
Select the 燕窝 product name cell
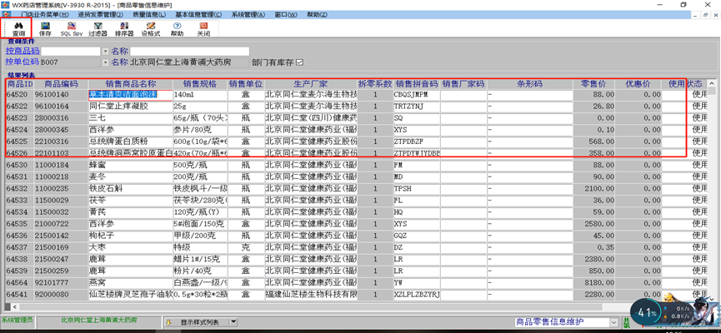click(x=131, y=282)
